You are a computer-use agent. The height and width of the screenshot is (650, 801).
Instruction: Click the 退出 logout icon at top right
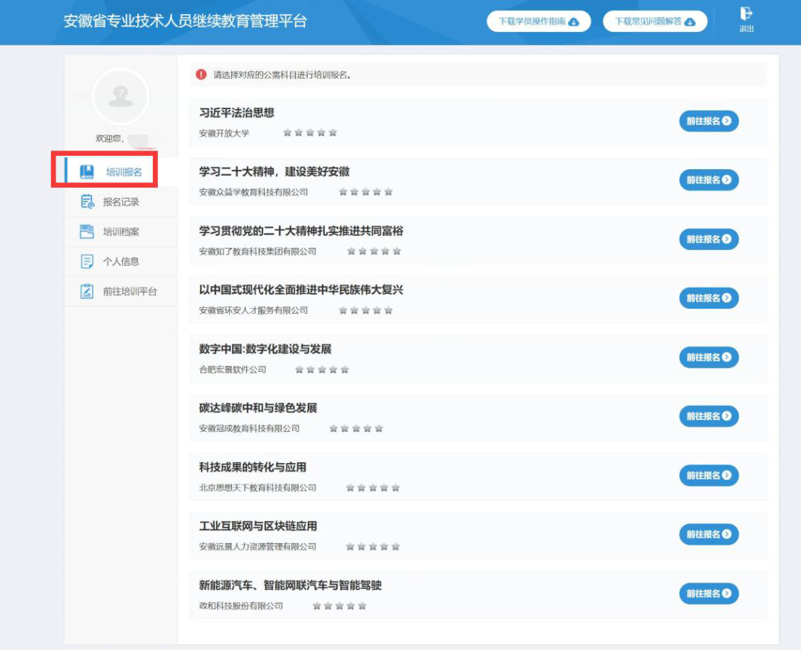(745, 16)
